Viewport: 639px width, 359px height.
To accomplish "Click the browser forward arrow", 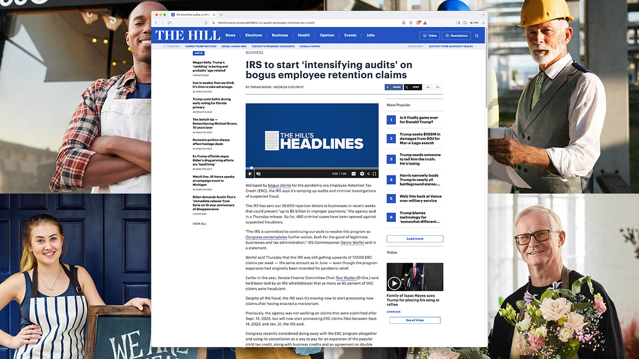I will [x=162, y=23].
